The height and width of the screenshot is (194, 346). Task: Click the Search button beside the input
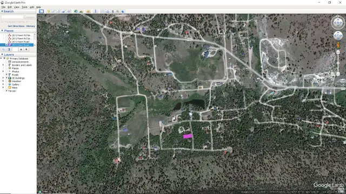[30, 17]
